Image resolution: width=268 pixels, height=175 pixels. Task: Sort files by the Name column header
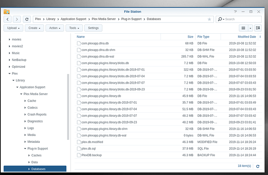coord(118,37)
